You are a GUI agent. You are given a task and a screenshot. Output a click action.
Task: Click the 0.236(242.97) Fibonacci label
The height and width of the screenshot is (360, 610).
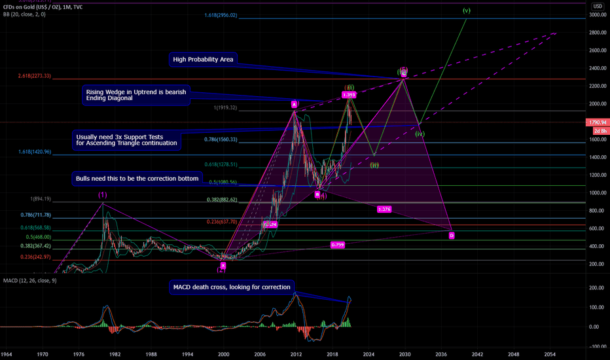point(36,257)
